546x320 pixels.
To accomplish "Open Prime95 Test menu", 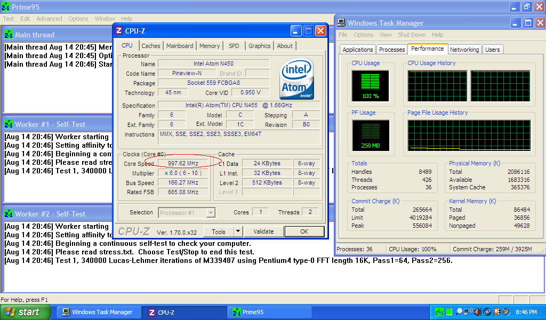I will pos(9,19).
